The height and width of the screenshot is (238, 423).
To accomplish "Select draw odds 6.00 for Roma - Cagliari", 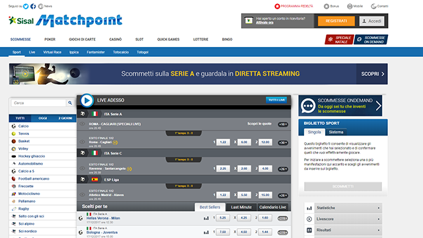I will [244, 142].
